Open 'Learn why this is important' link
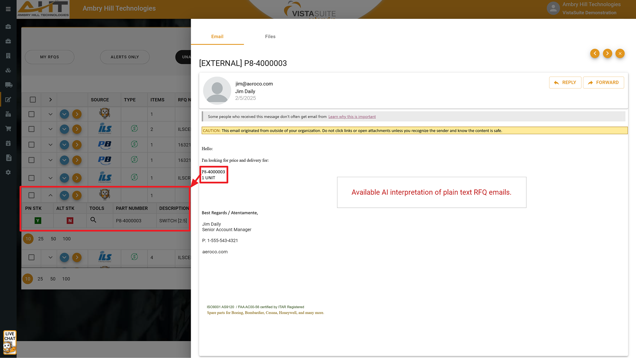The width and height of the screenshot is (636, 358). (x=352, y=117)
